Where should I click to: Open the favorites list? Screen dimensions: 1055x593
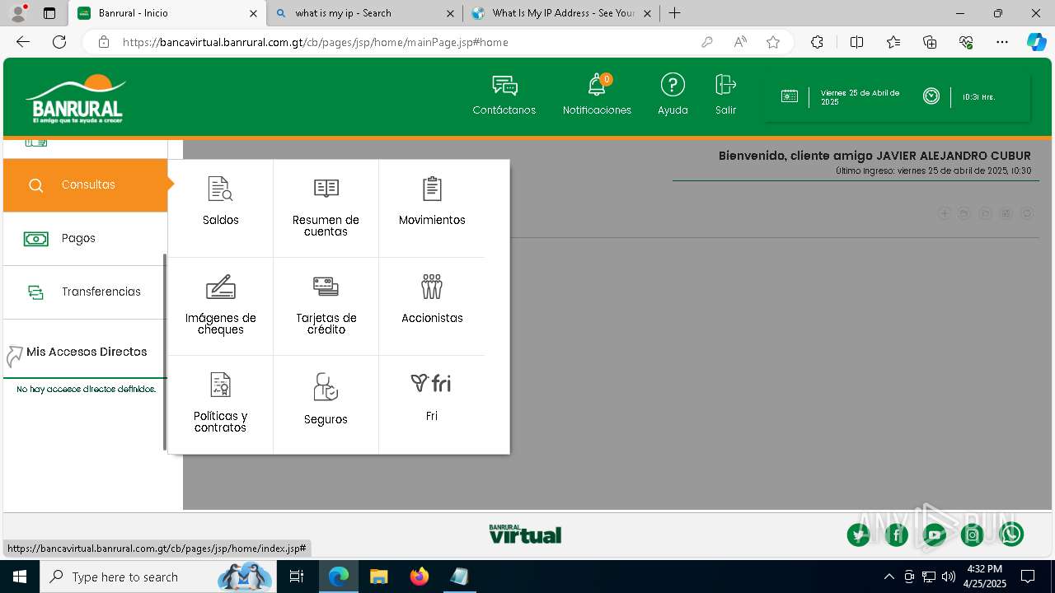click(x=893, y=42)
